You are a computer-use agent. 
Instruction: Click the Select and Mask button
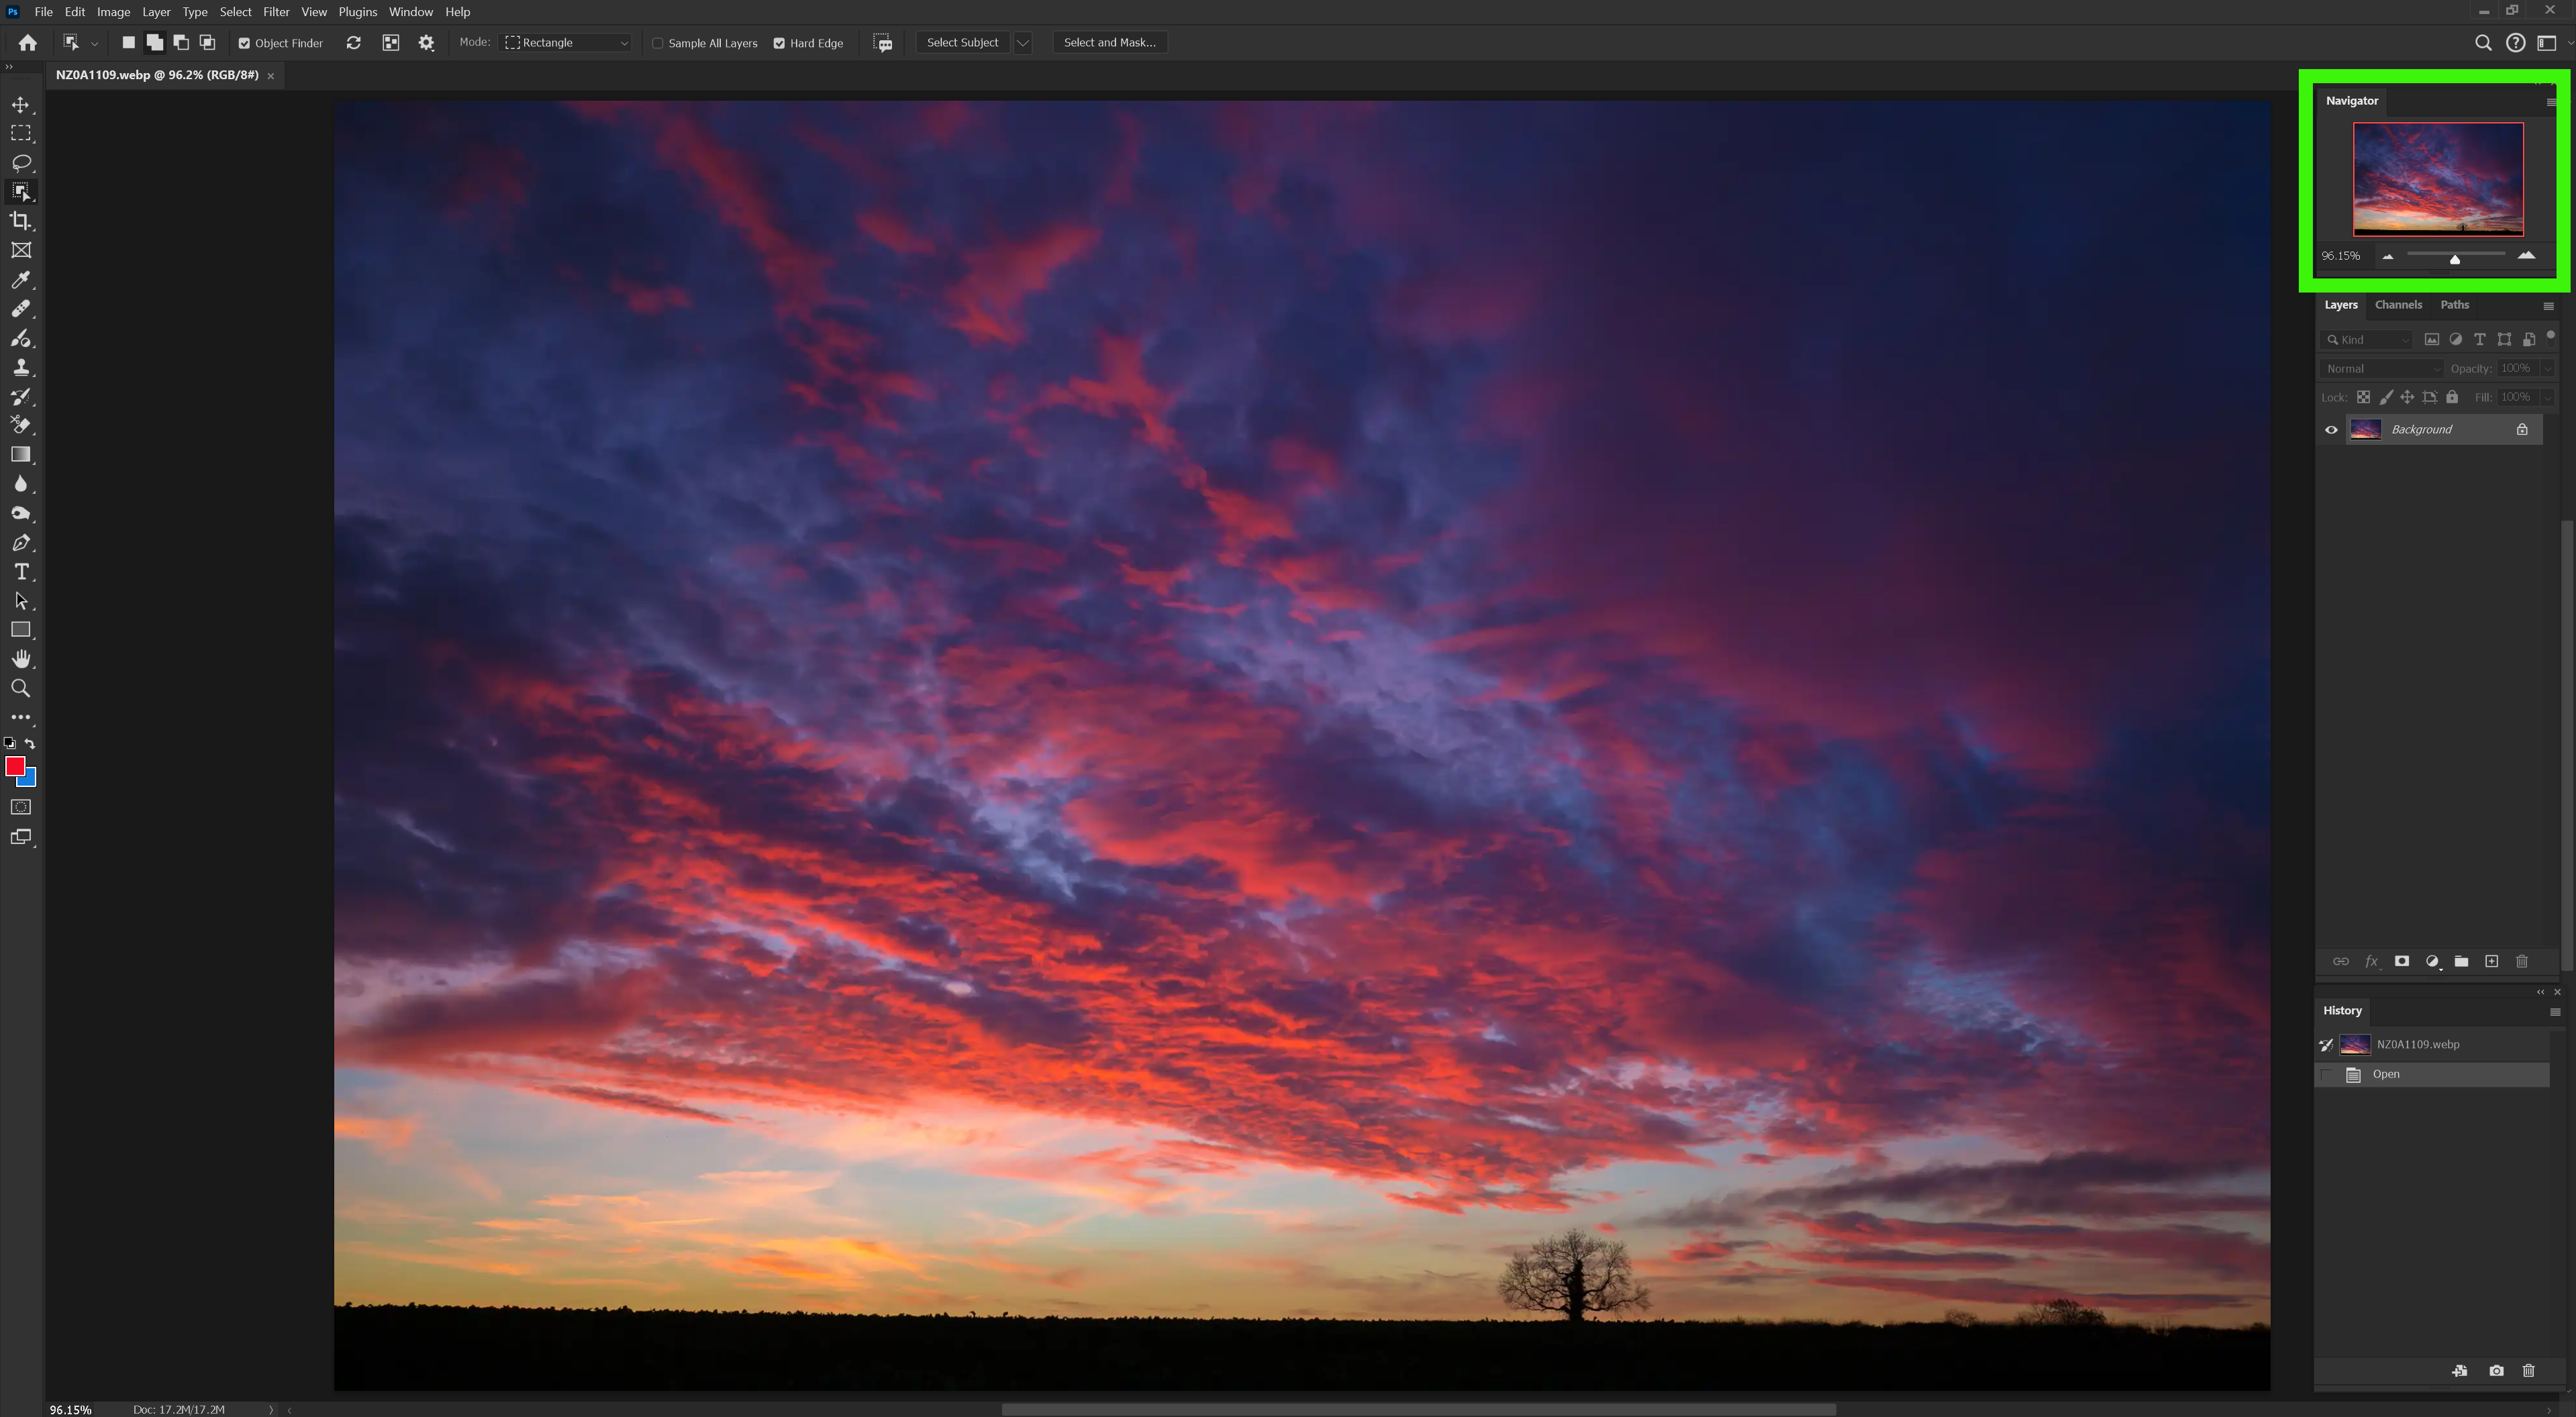(1109, 43)
